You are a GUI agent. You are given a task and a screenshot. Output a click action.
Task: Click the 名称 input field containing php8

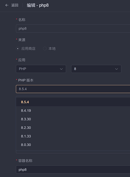pyautogui.click(x=73, y=28)
